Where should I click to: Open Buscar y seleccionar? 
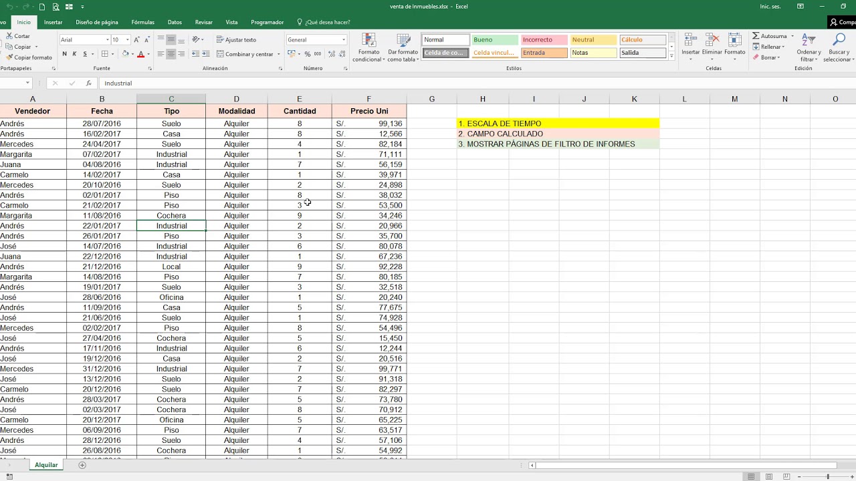(x=838, y=47)
